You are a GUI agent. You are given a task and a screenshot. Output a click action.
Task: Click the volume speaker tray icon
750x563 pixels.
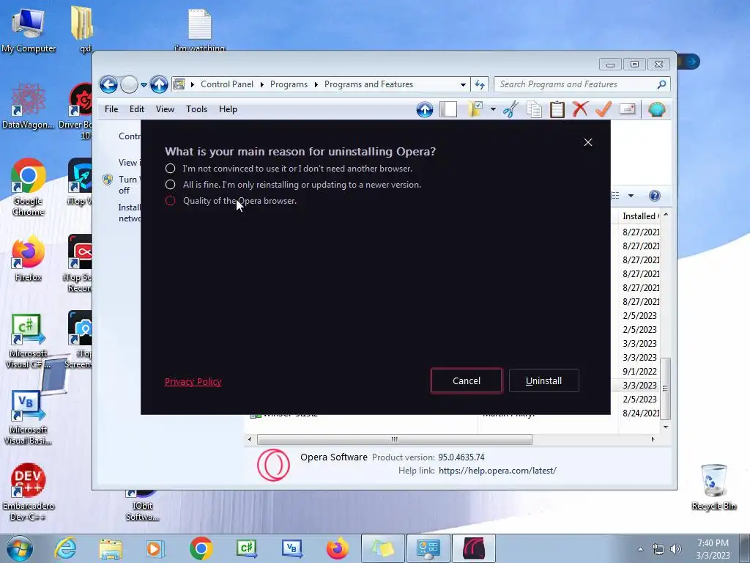tap(676, 549)
